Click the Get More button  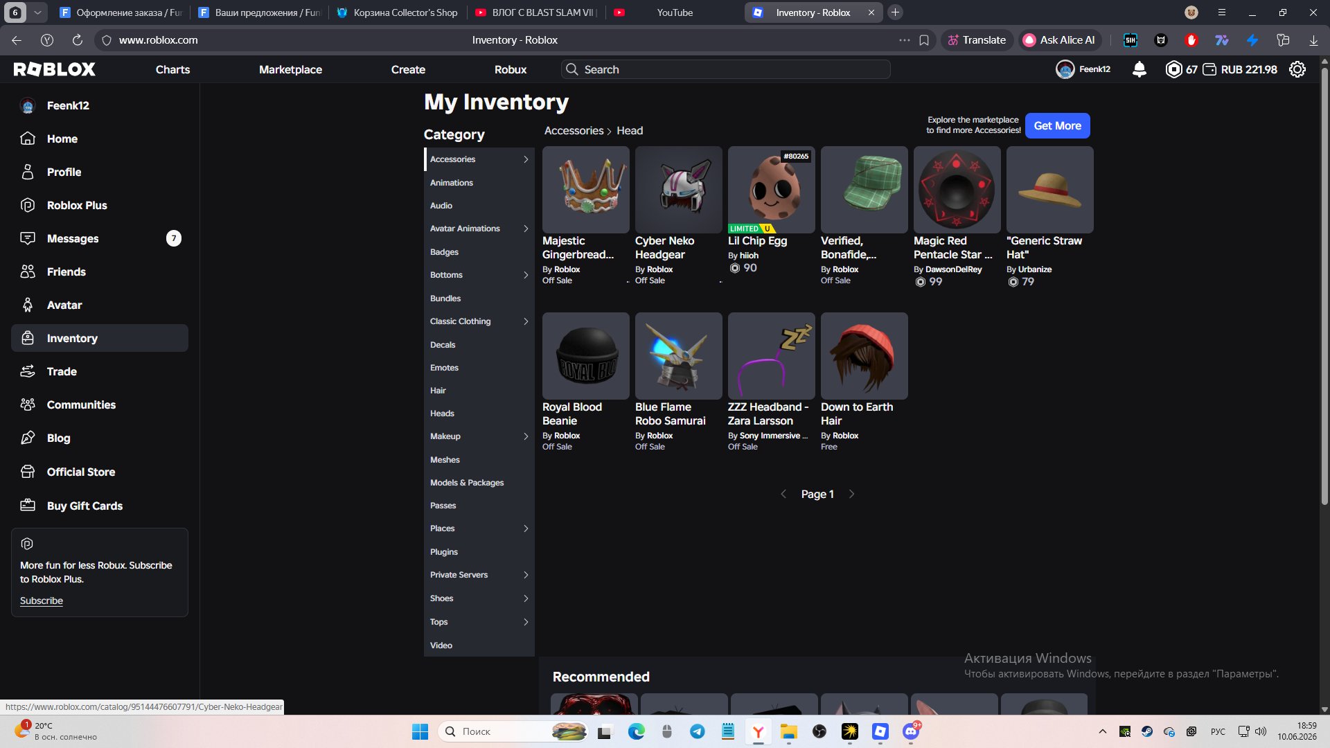tap(1057, 125)
